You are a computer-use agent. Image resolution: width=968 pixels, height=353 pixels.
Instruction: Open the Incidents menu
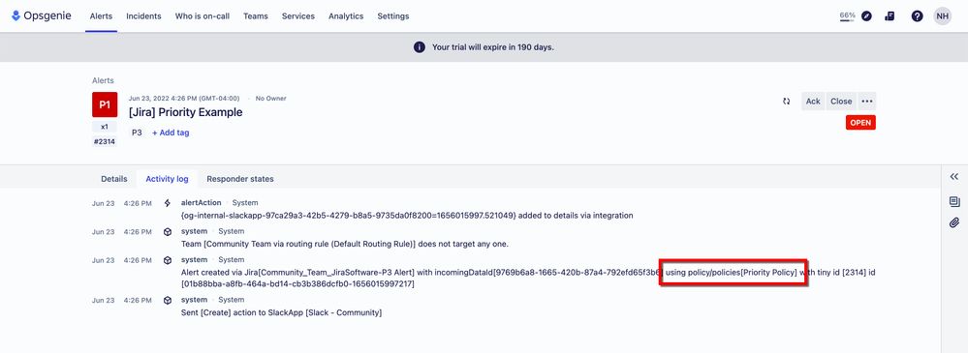coord(143,16)
